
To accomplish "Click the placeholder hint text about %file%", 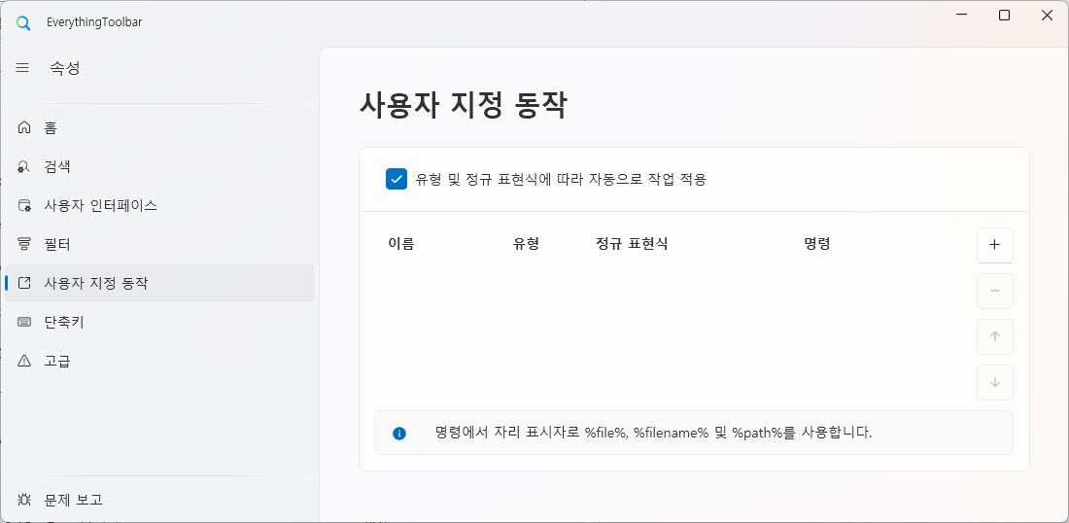I will (x=654, y=433).
